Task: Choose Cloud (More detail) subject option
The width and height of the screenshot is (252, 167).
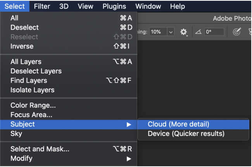Action: [178, 124]
